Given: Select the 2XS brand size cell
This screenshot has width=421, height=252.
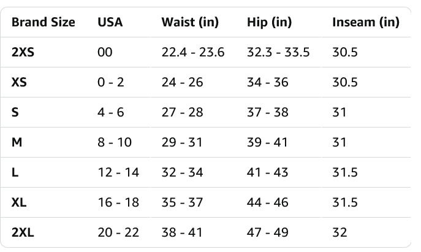Looking at the screenshot, I should 23,52.
